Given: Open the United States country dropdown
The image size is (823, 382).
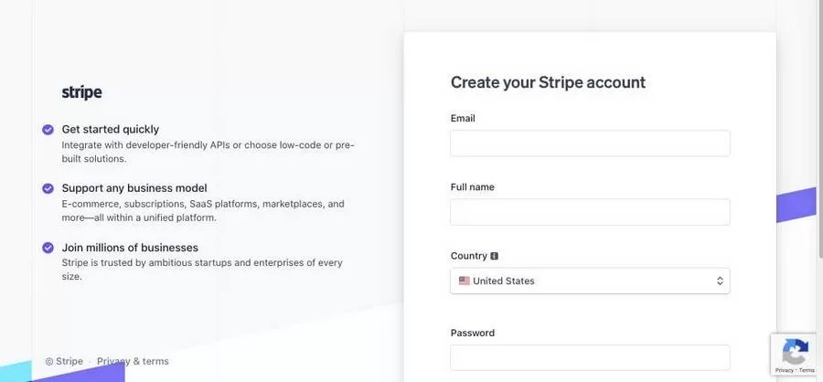Looking at the screenshot, I should point(590,281).
